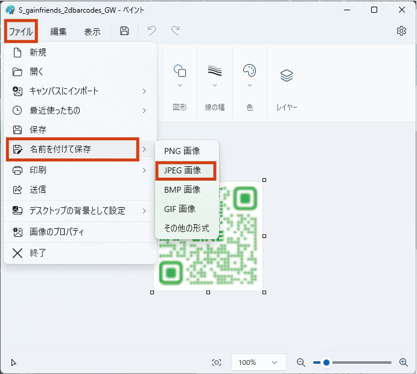Click the new document icon beside 新規
Screen dimensions: 417x374
pos(18,53)
